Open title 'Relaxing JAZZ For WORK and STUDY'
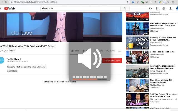 [x=163, y=39]
